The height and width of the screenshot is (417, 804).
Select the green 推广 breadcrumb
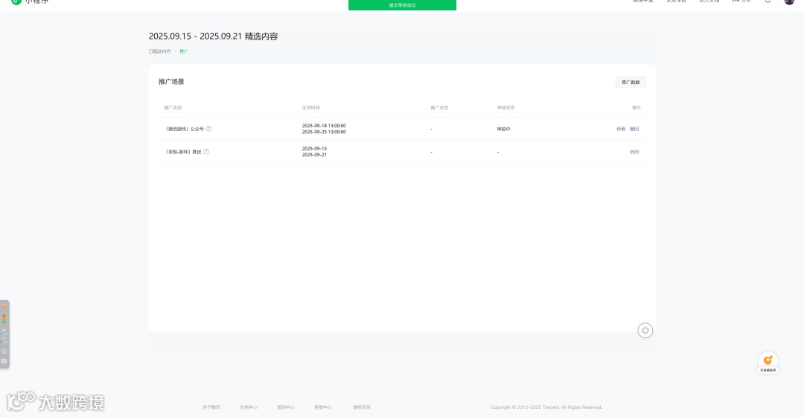184,51
